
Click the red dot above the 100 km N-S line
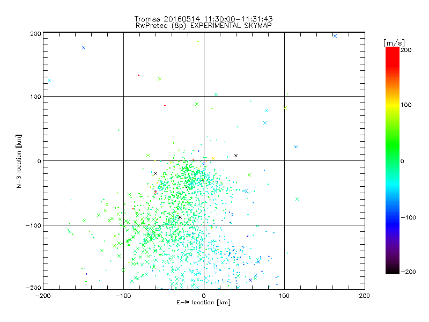(139, 75)
